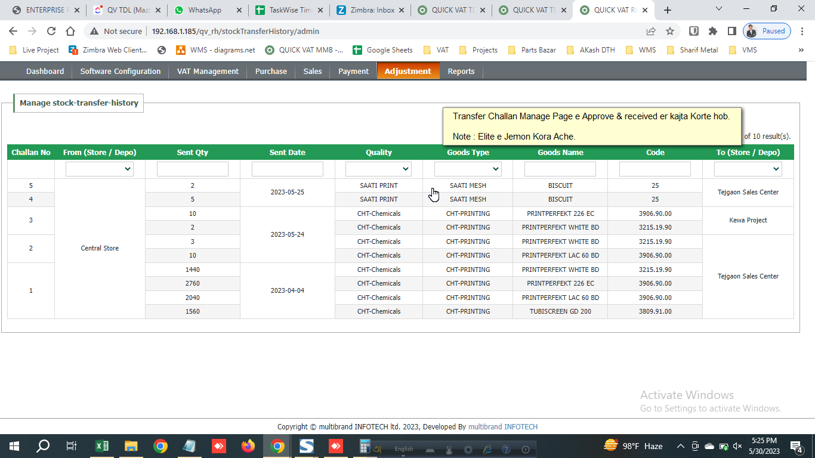Open the Parts Bazar bookmark folder
815x458 pixels.
click(532, 50)
